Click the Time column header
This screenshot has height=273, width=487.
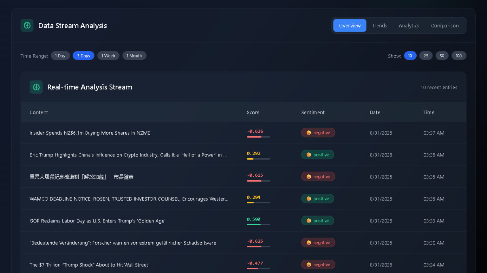(429, 112)
